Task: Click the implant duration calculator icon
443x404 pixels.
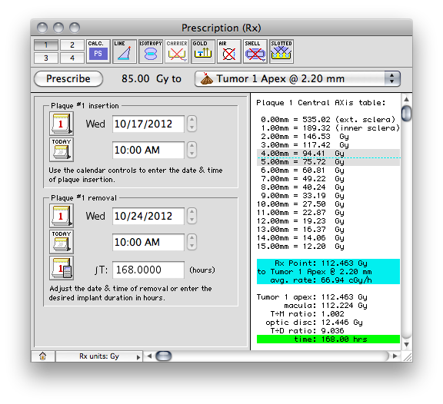Action: click(x=62, y=268)
